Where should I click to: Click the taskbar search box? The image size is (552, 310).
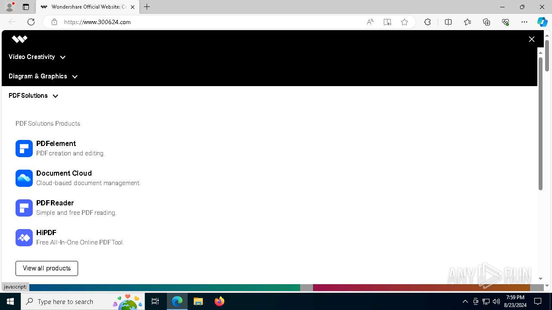coord(84,301)
